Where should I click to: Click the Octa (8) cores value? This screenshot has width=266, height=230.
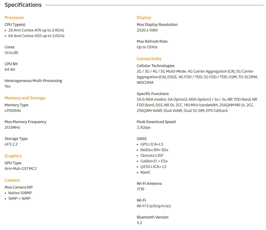tap(12, 53)
